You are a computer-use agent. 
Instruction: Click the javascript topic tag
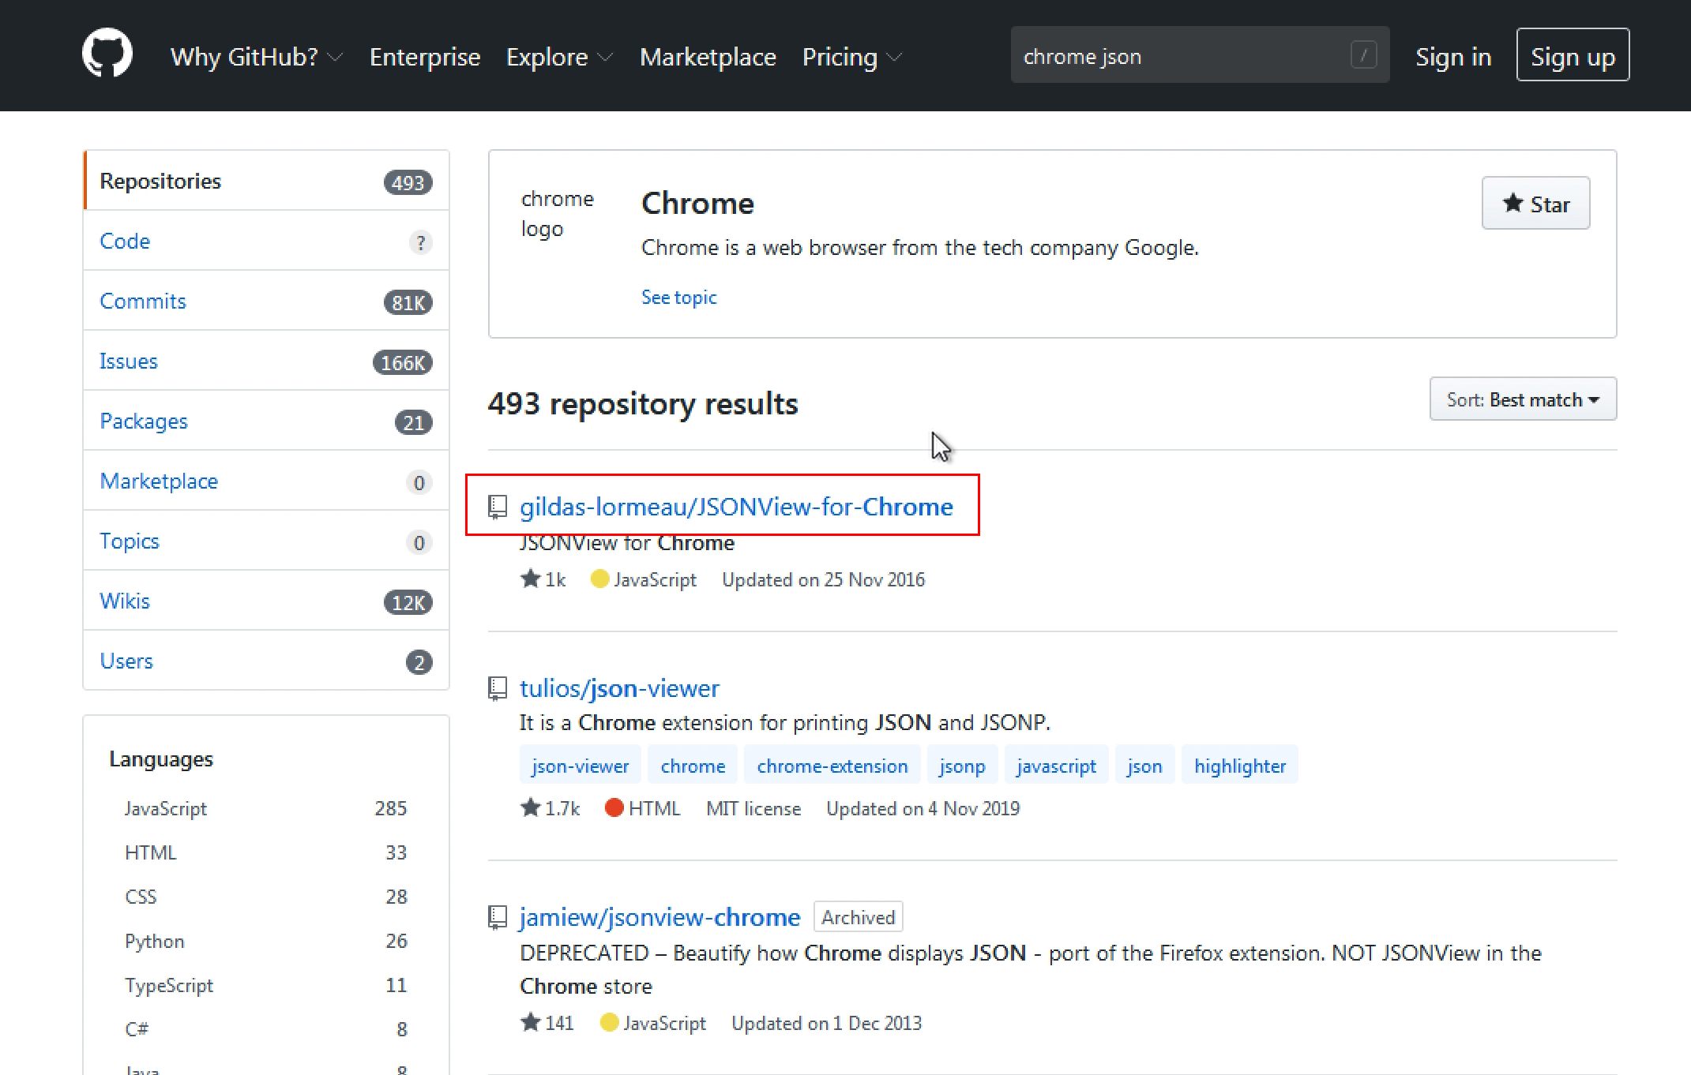1056,765
